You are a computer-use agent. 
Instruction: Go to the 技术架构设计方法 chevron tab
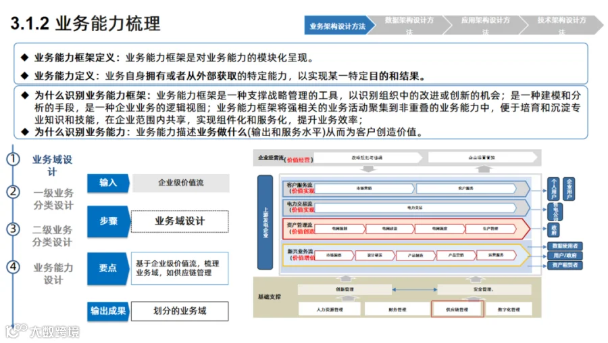(561, 26)
